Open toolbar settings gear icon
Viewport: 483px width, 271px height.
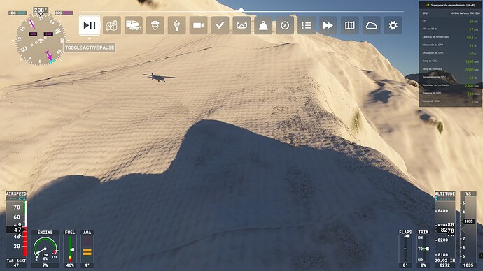[x=393, y=25]
